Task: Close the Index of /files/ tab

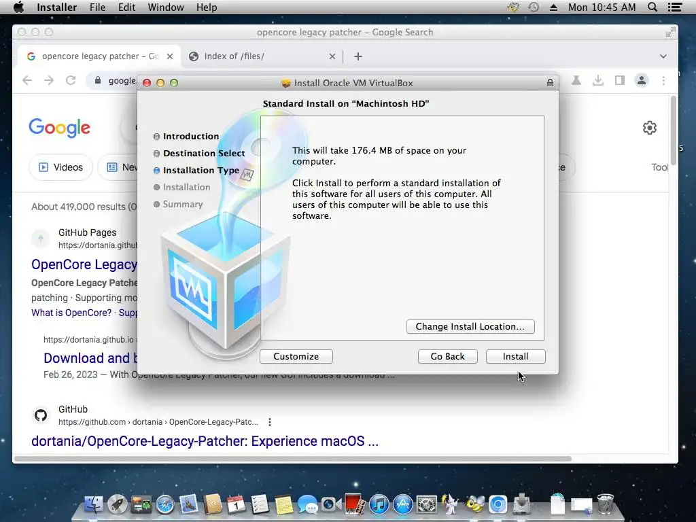Action: coord(332,56)
